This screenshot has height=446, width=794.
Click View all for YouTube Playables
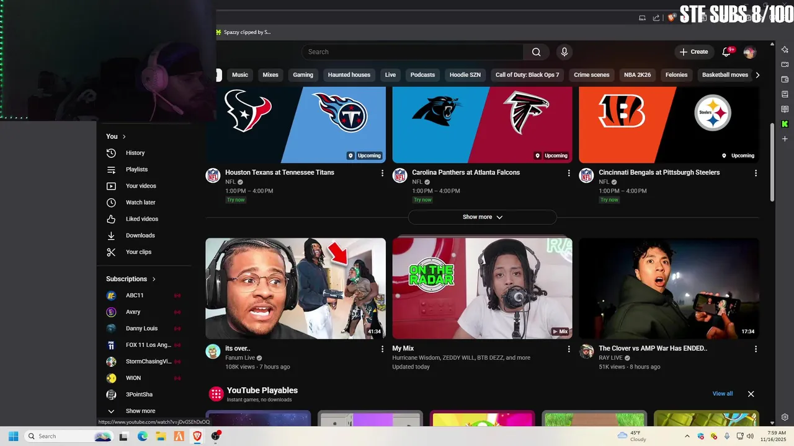click(723, 394)
